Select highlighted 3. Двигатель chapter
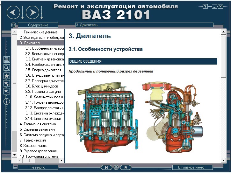231x173 pixels. [x=41, y=43]
